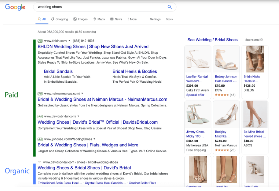Open dropdown arrow next to www.davidsbridal.com ad
Image resolution: width=279 pixels, height=191 pixels.
coord(78,116)
